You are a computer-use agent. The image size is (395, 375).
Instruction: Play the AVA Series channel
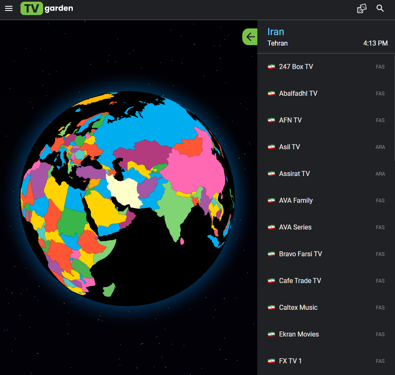326,227
